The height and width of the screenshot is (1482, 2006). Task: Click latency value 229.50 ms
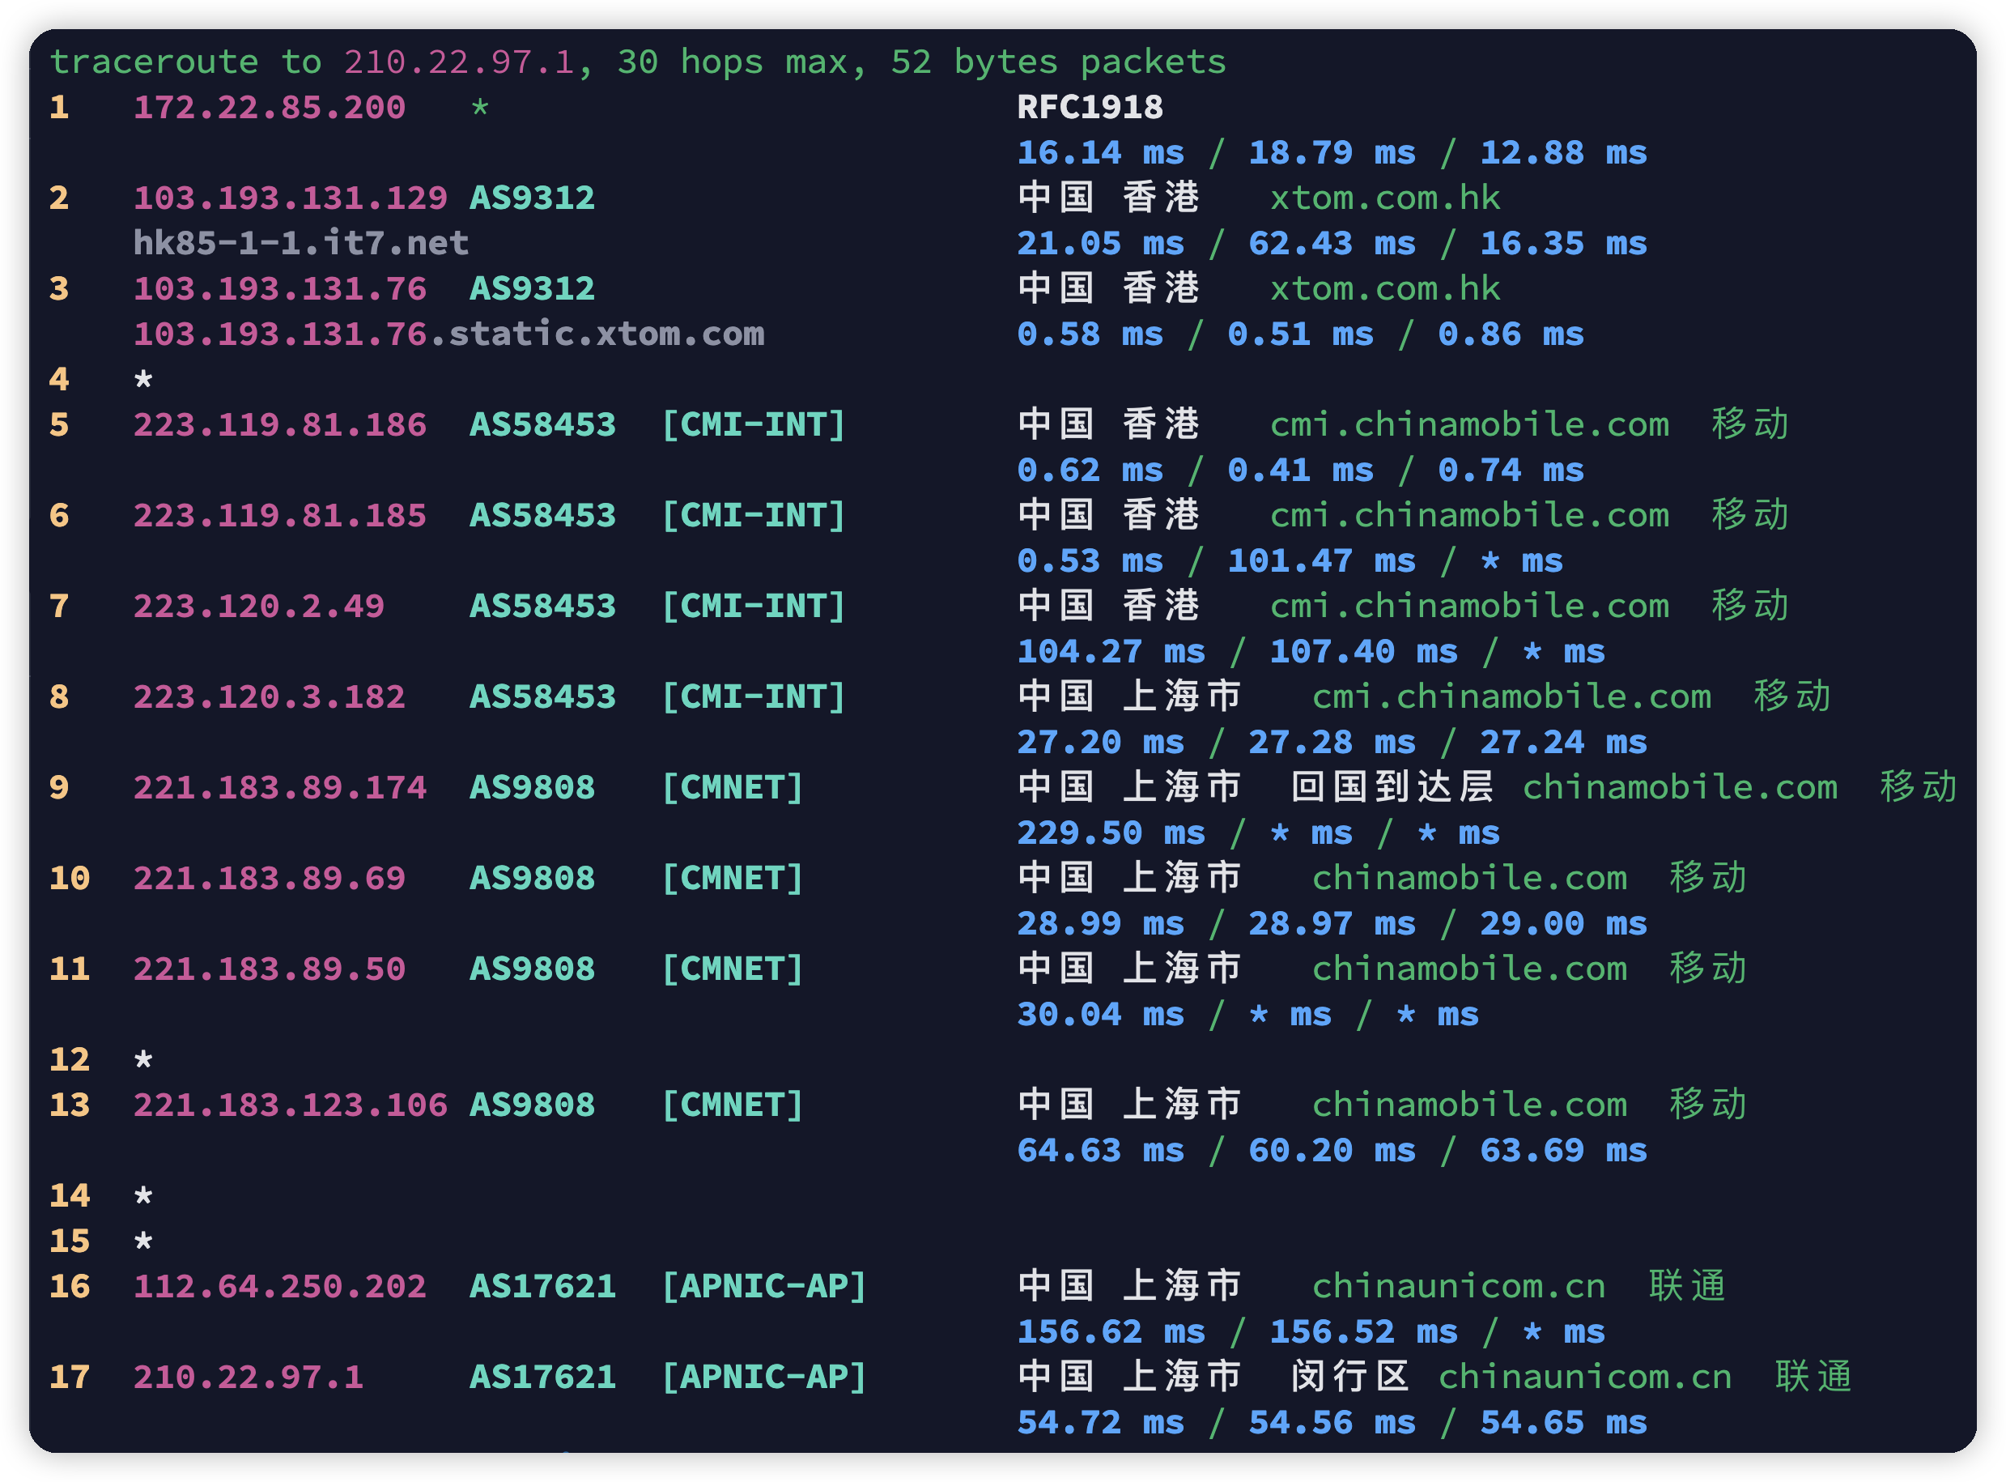point(1111,833)
